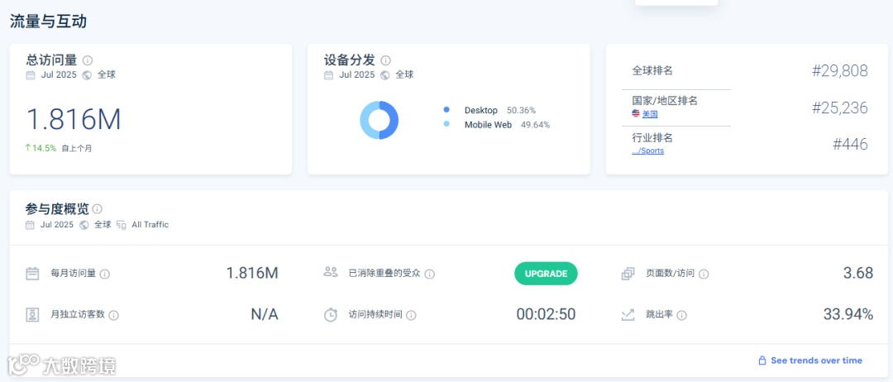Open the .../Sports industry link

(647, 150)
